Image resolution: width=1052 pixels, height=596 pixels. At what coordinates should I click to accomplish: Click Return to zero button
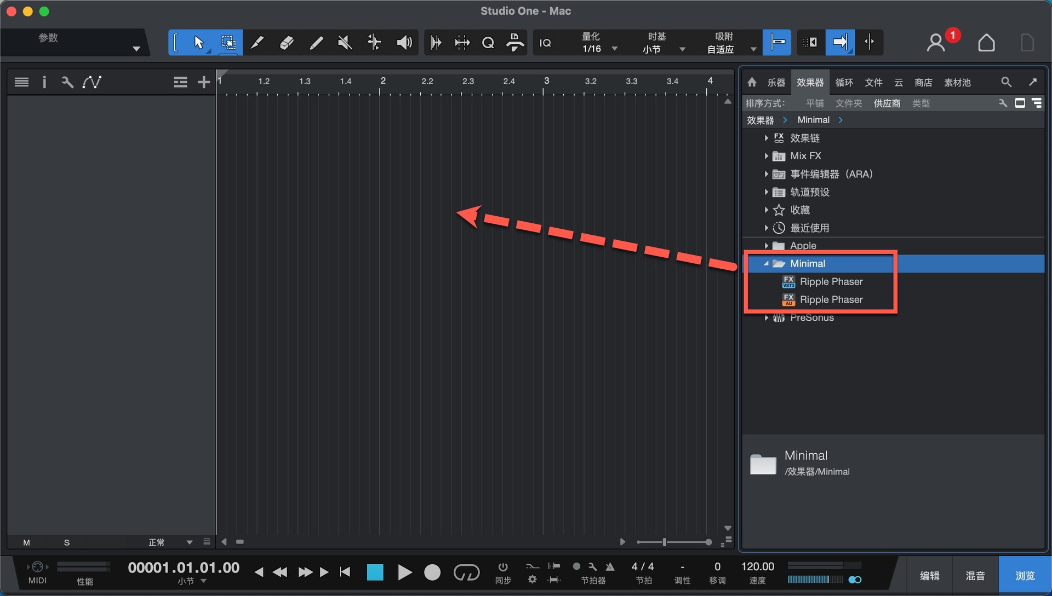pyautogui.click(x=345, y=572)
